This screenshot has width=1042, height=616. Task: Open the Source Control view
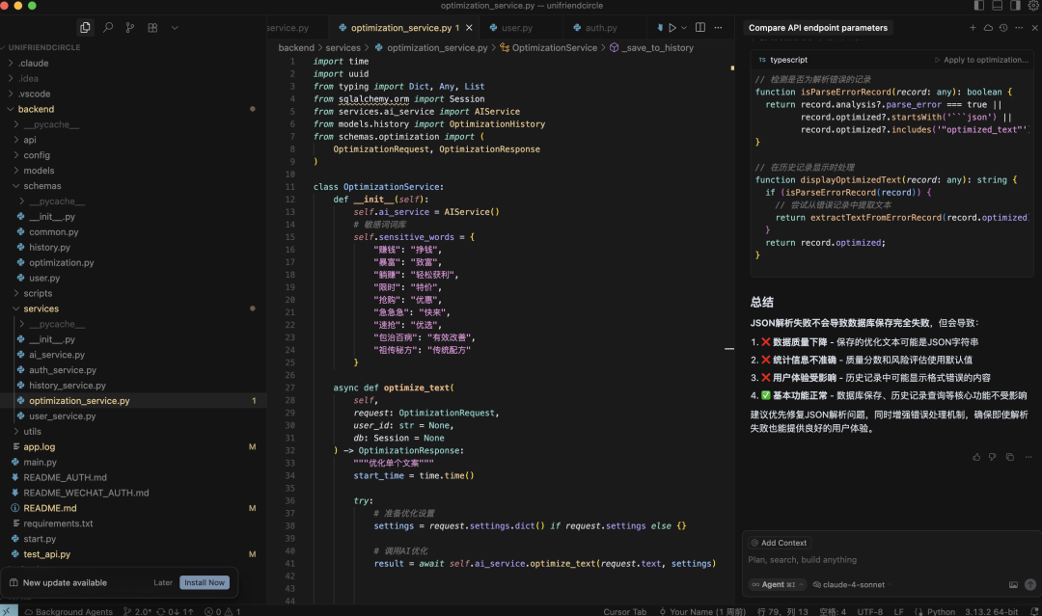tap(130, 28)
